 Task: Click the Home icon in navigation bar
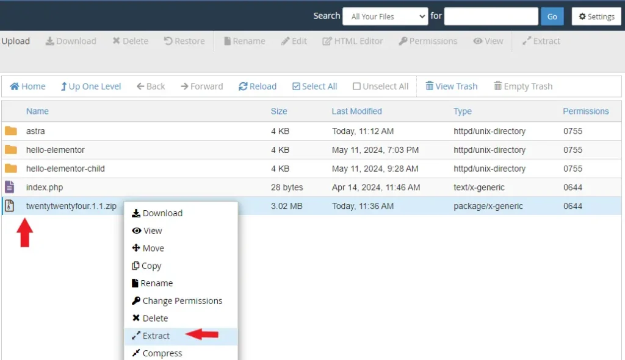pyautogui.click(x=15, y=86)
